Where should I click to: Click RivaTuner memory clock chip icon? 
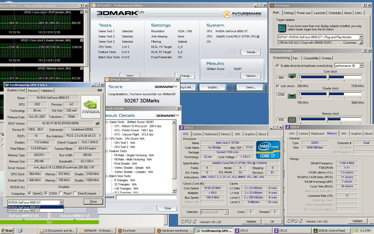coord(292,120)
